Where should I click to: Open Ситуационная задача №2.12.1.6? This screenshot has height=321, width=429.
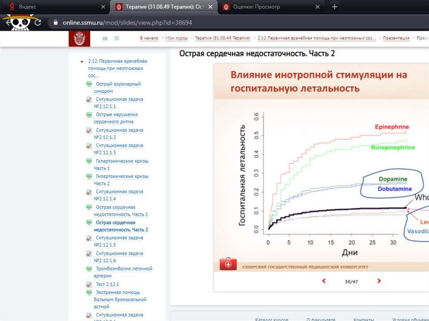click(118, 257)
